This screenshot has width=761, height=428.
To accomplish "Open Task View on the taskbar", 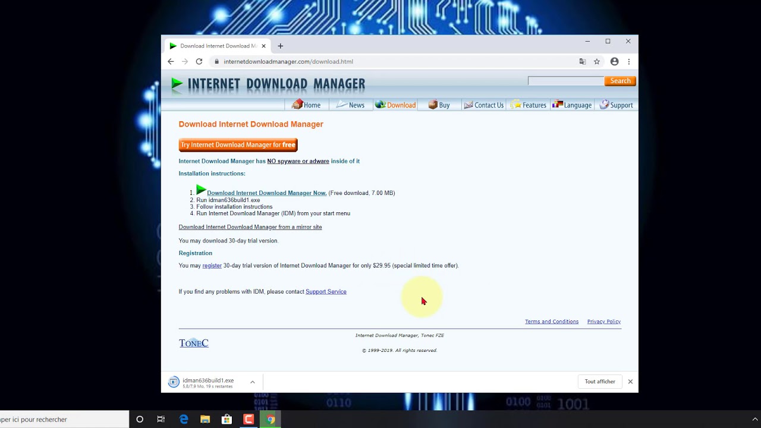I will pyautogui.click(x=161, y=419).
